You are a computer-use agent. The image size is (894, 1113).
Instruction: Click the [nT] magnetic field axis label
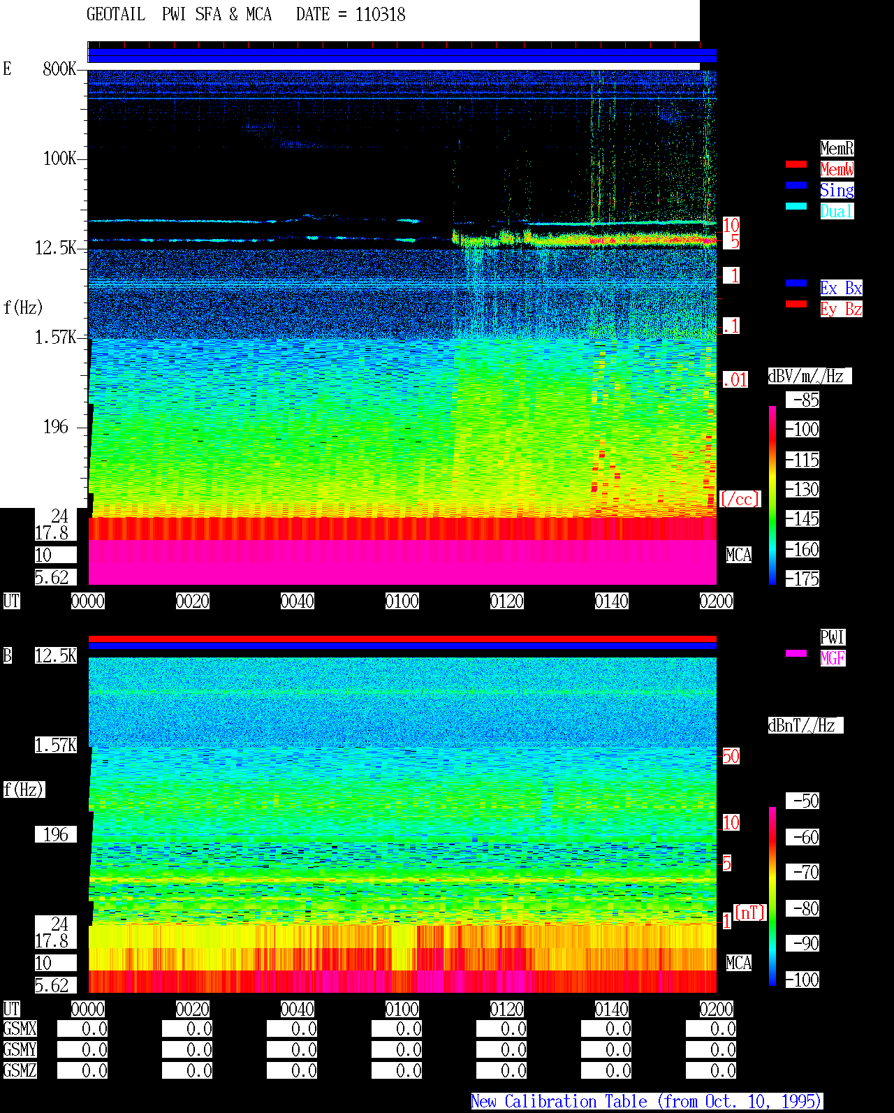tap(750, 912)
